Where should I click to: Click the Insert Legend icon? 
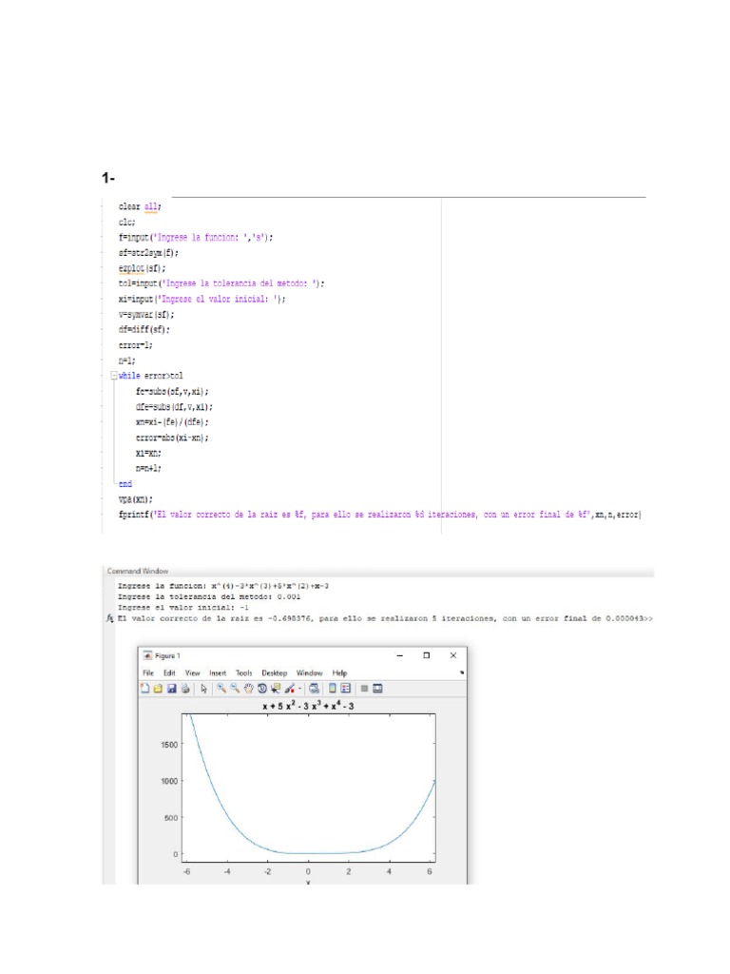tap(346, 689)
